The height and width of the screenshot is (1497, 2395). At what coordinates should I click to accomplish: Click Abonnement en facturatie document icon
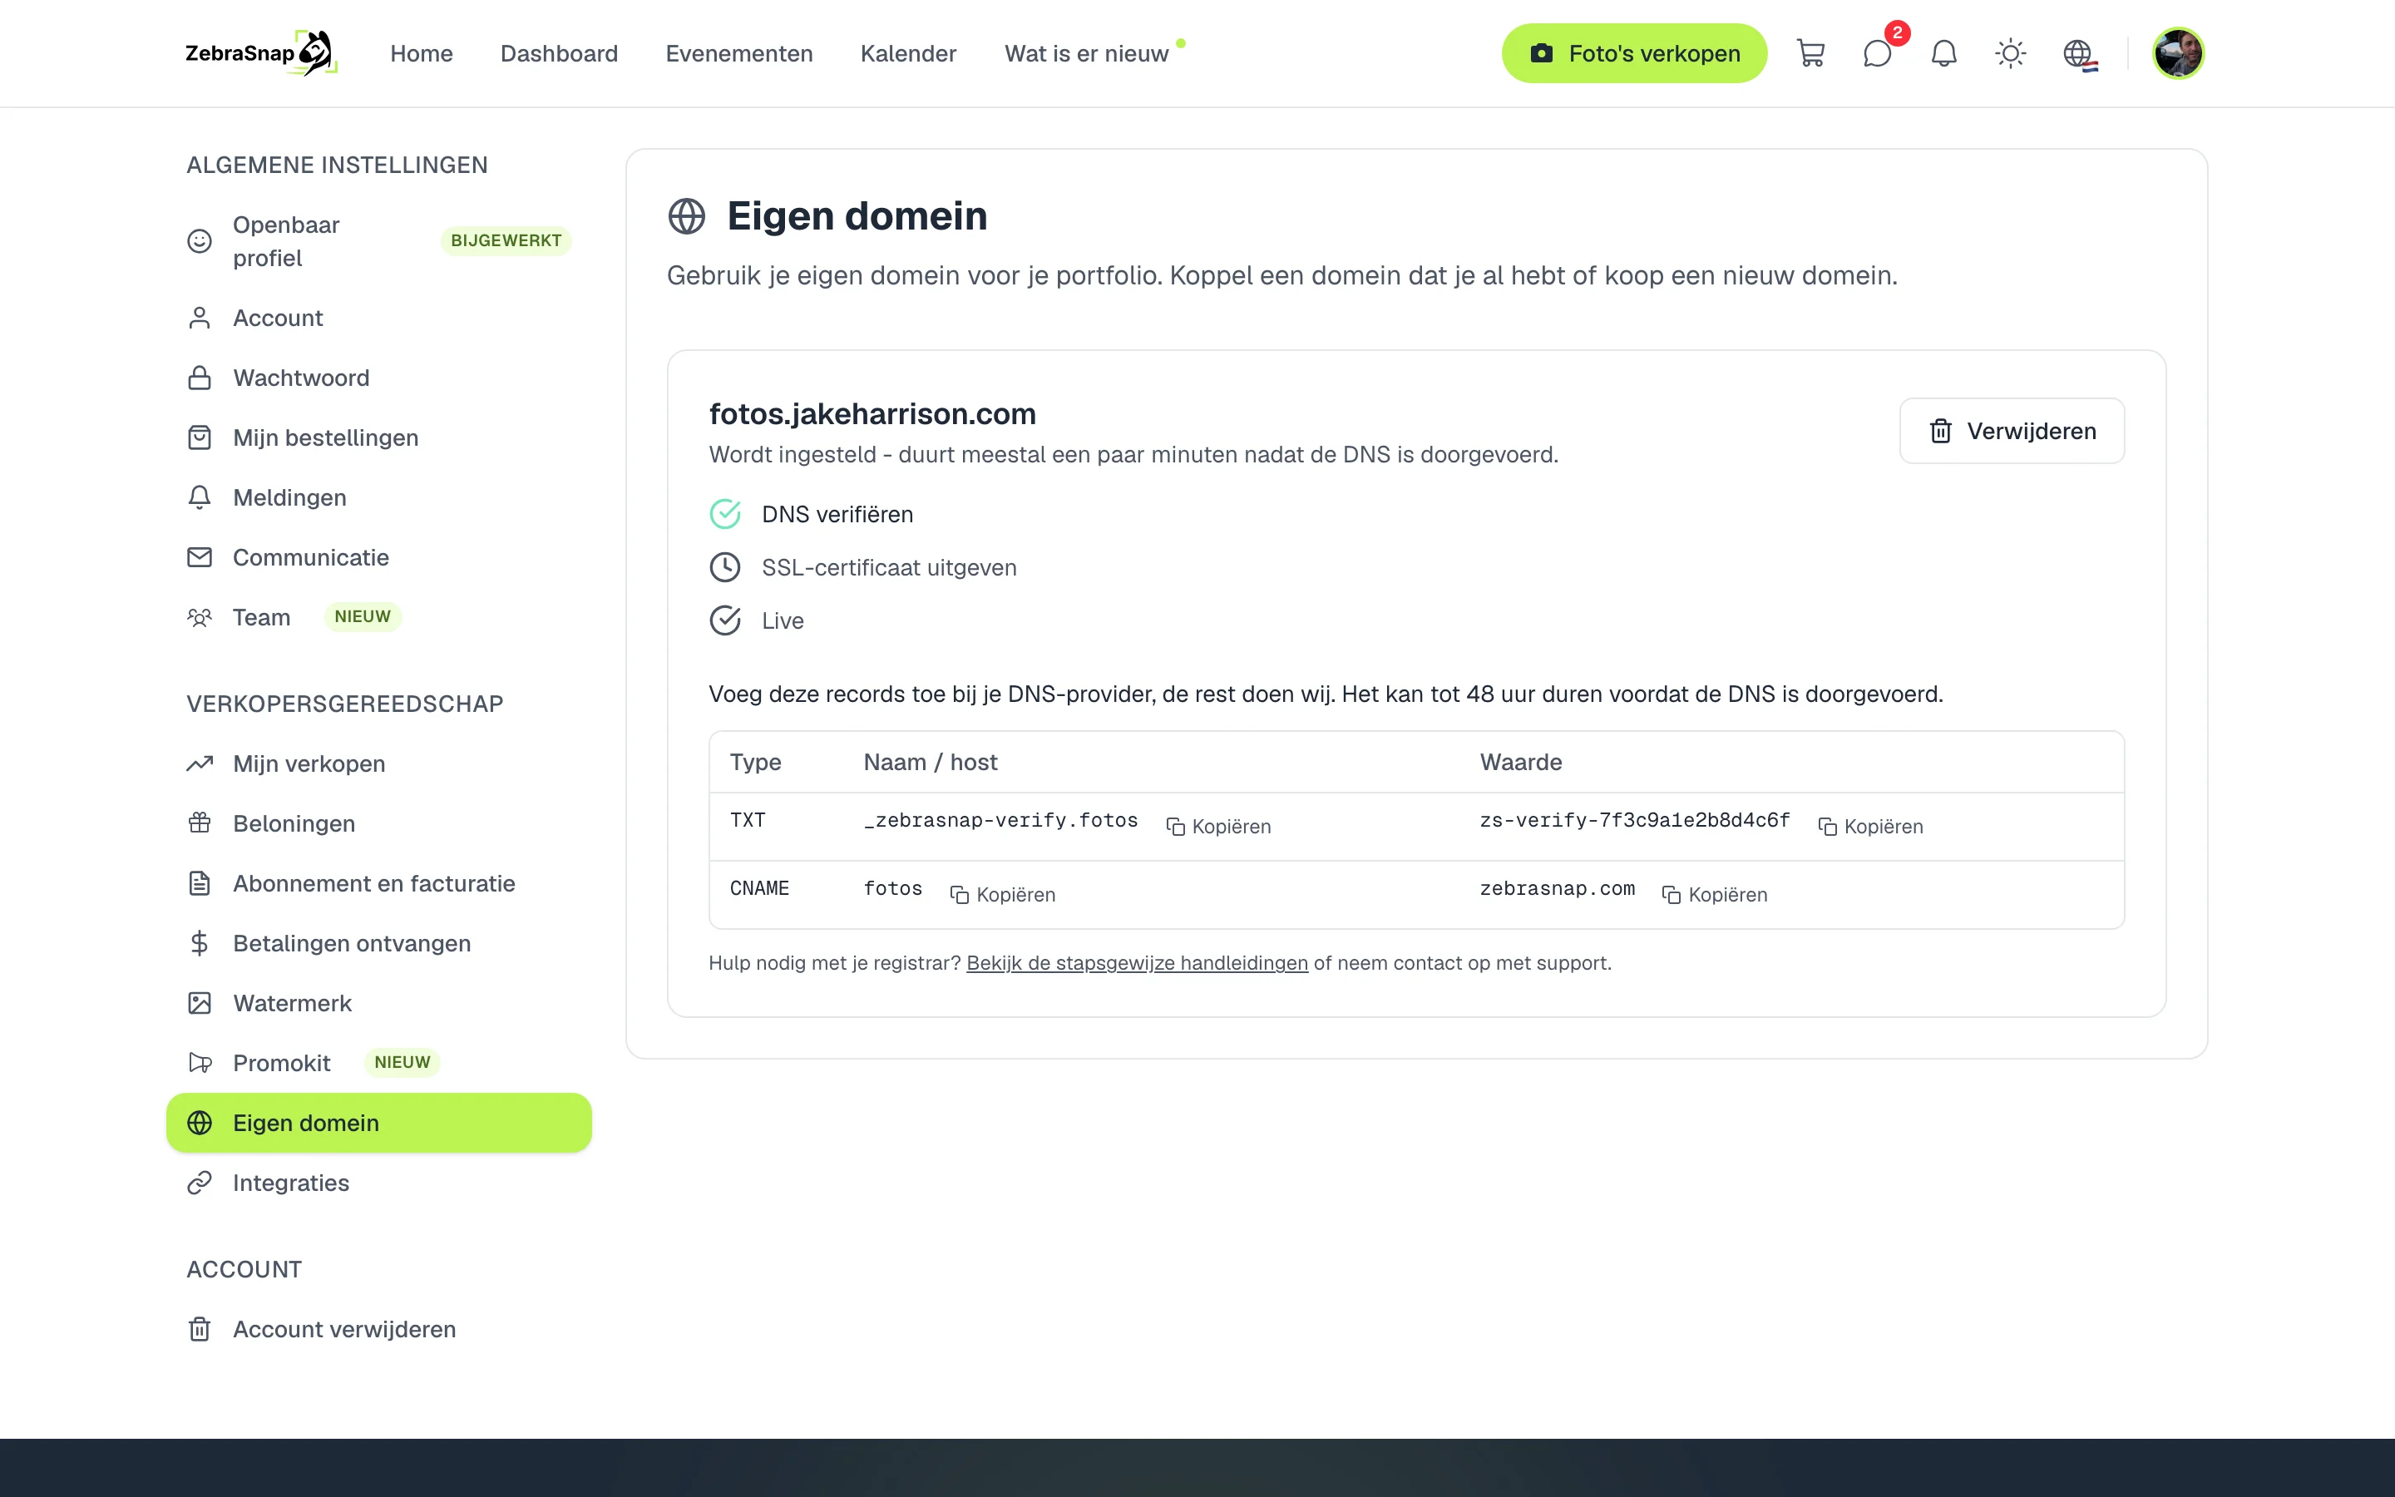pos(200,884)
